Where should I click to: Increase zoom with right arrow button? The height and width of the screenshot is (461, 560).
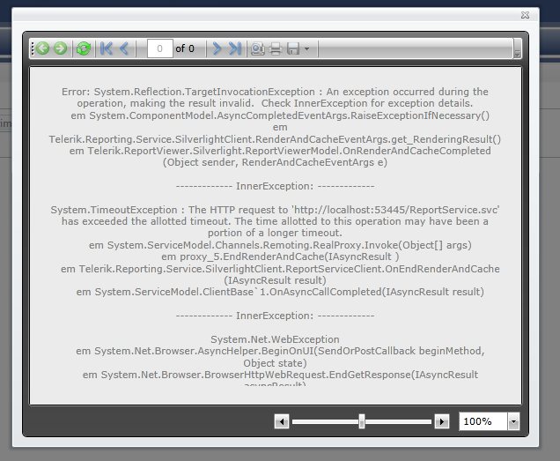tap(442, 421)
